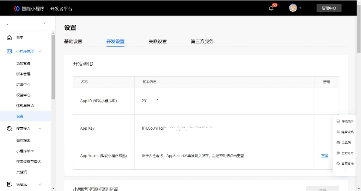Image resolution: width=361 pixels, height=191 pixels.
Task: Open 官方账号 in floating panel
Action: 345,153
